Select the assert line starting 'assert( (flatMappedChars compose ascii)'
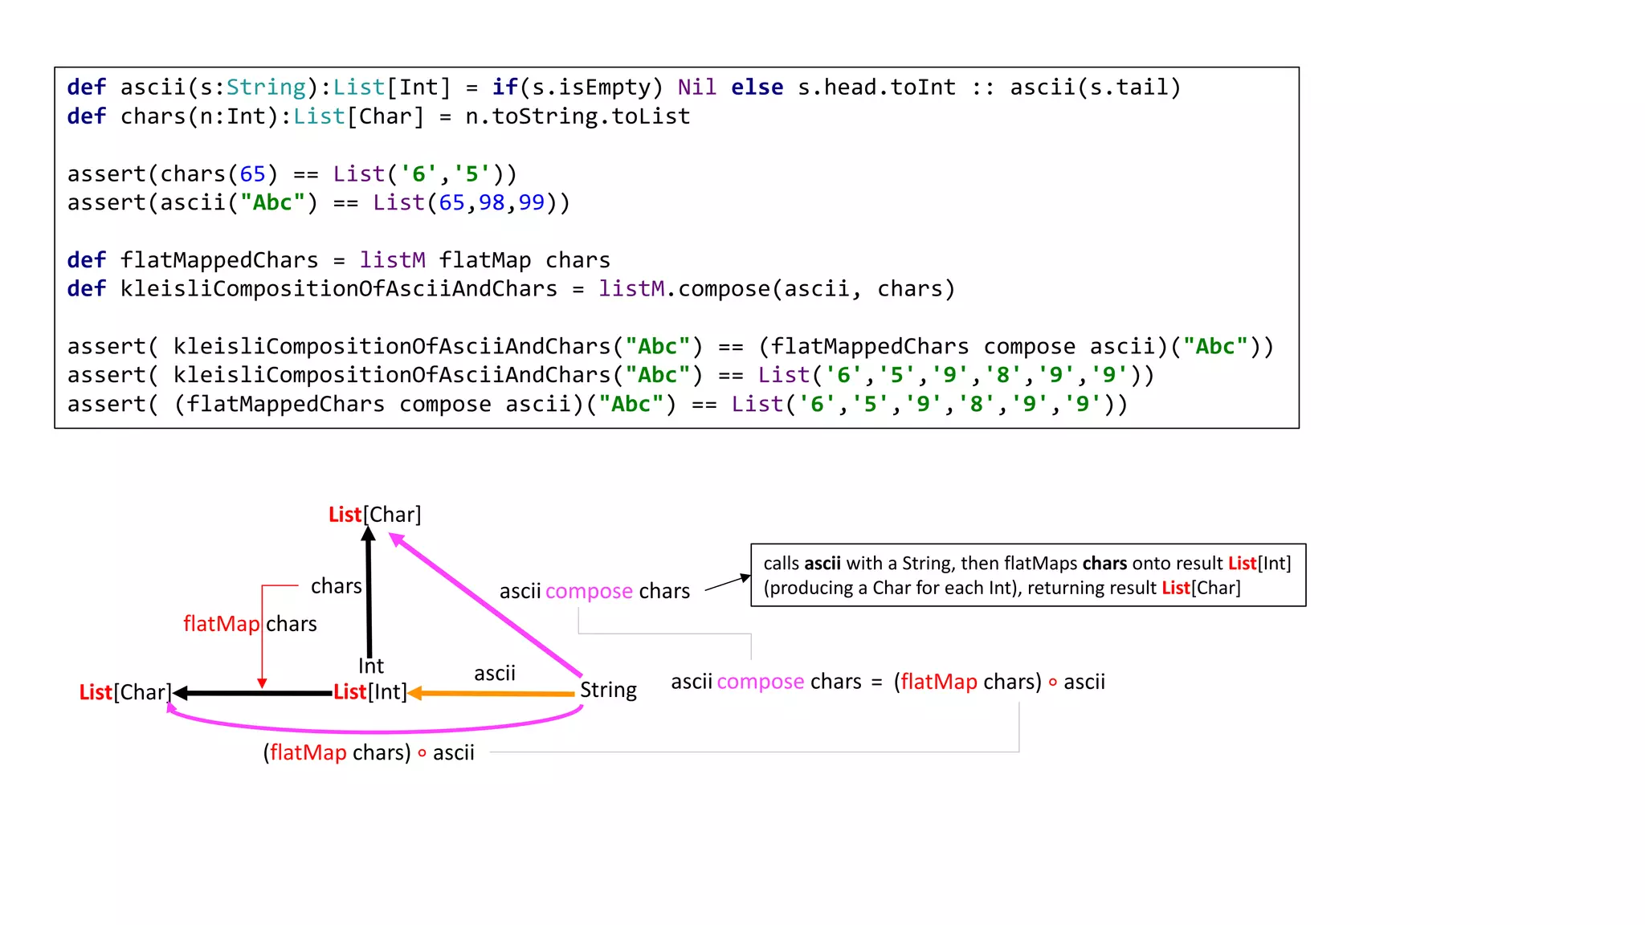Viewport: 1645px width, 925px height. pyautogui.click(x=598, y=404)
